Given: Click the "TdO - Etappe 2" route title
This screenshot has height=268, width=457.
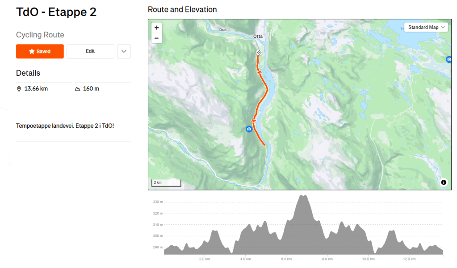Looking at the screenshot, I should point(56,12).
